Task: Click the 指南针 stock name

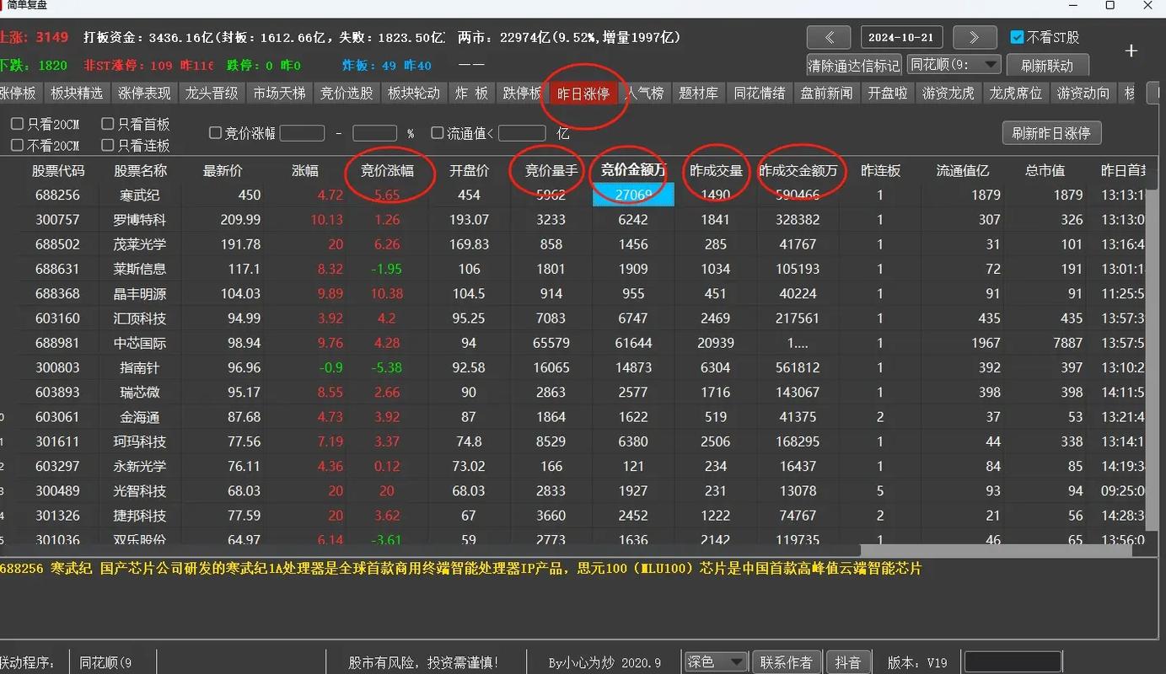Action: pyautogui.click(x=140, y=367)
